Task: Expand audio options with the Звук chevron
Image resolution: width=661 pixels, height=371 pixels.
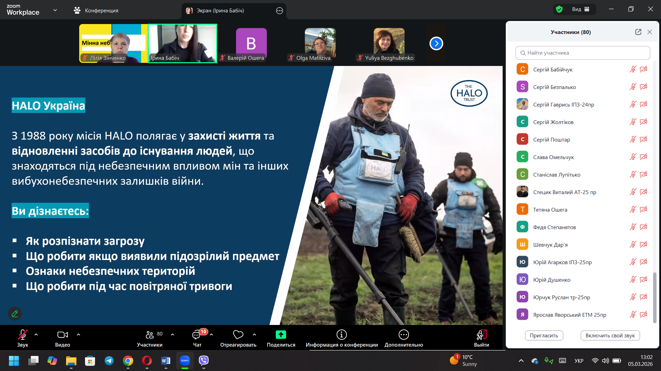Action: tap(36, 334)
